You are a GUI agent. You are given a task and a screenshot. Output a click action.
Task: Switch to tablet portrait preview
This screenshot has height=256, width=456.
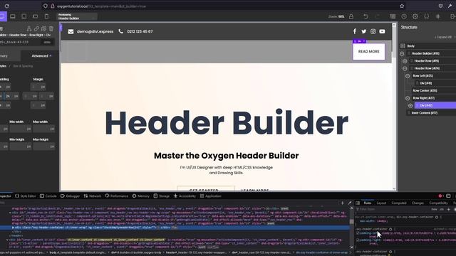[x=24, y=16]
